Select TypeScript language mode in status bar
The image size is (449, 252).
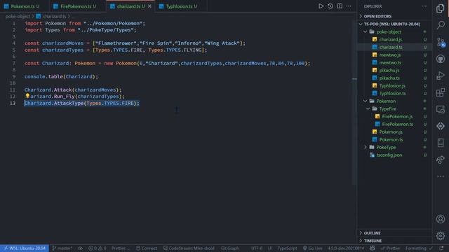pos(287,248)
